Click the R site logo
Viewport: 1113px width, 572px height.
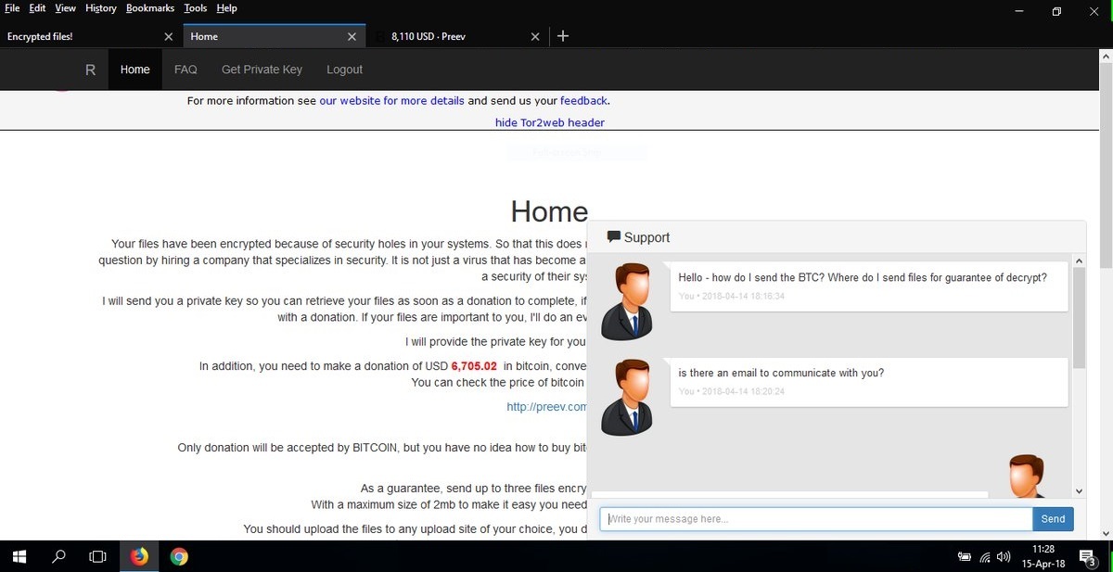(90, 69)
